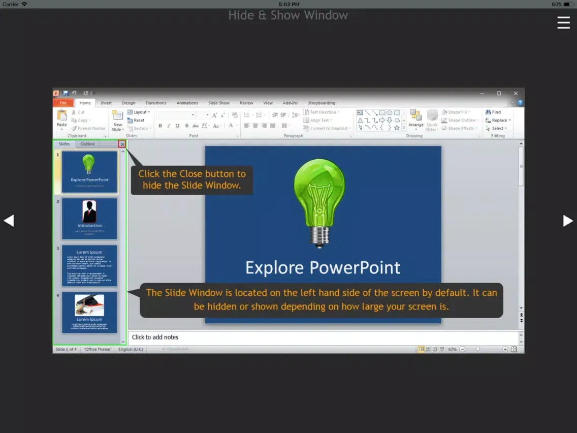Open the Columns button

coord(285,126)
